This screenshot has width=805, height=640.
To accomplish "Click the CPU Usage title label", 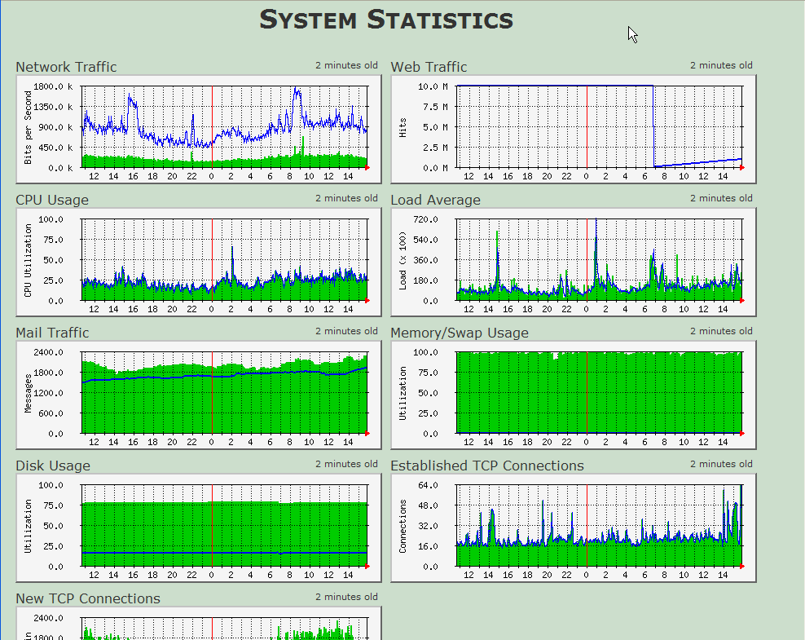I will (x=52, y=200).
